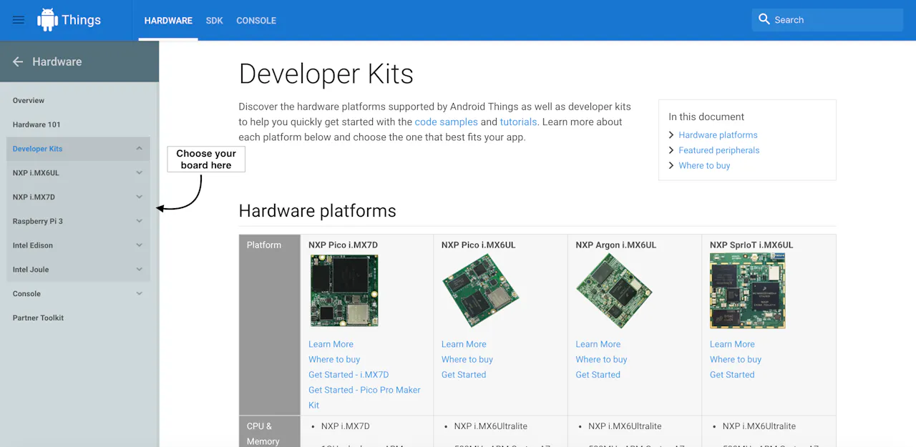Open the Raspberry Pi 3 sidebar entry

pyautogui.click(x=38, y=221)
